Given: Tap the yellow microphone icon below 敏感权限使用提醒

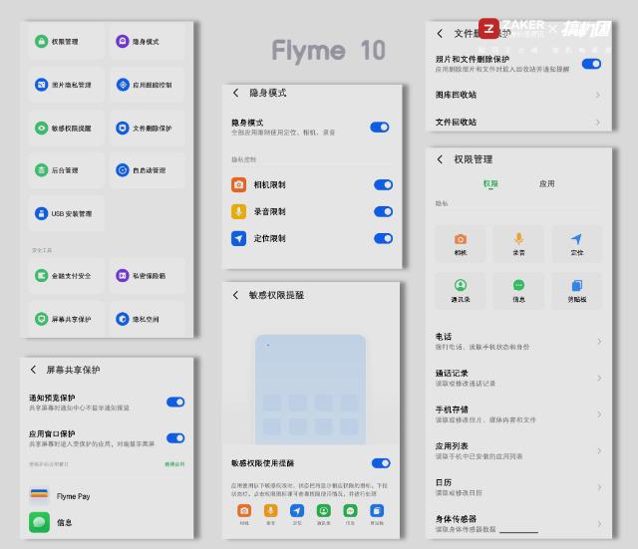Looking at the screenshot, I should (270, 511).
